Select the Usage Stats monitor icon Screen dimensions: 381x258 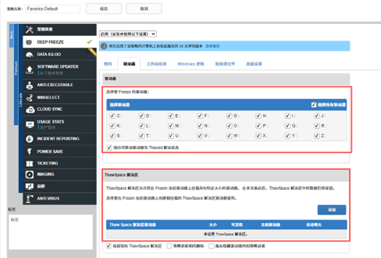point(30,125)
